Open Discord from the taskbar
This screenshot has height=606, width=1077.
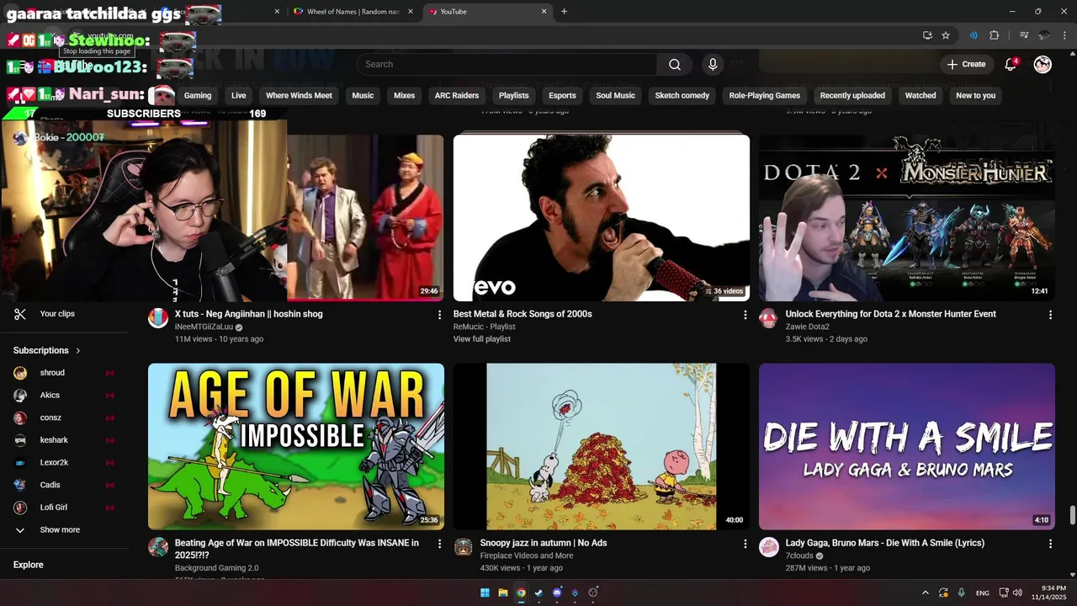click(x=557, y=593)
